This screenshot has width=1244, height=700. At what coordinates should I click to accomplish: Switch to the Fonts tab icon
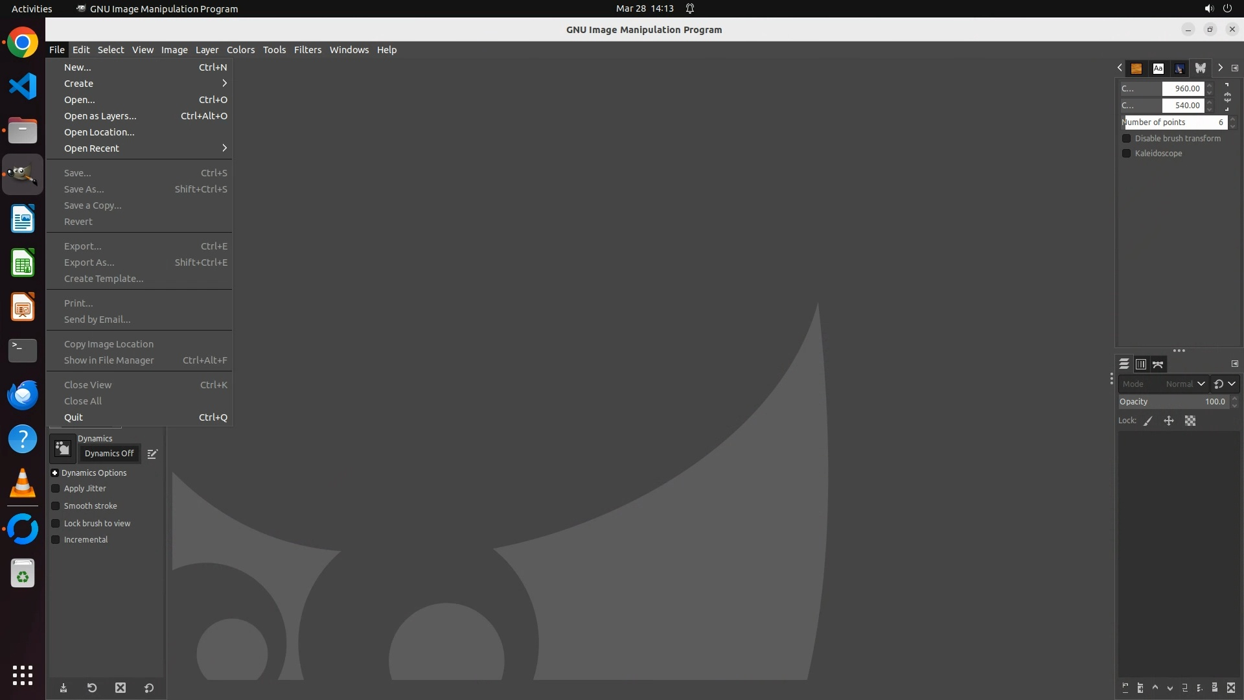click(x=1158, y=68)
